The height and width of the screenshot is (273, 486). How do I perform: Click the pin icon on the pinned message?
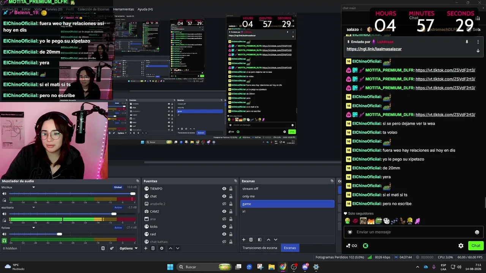(x=467, y=42)
